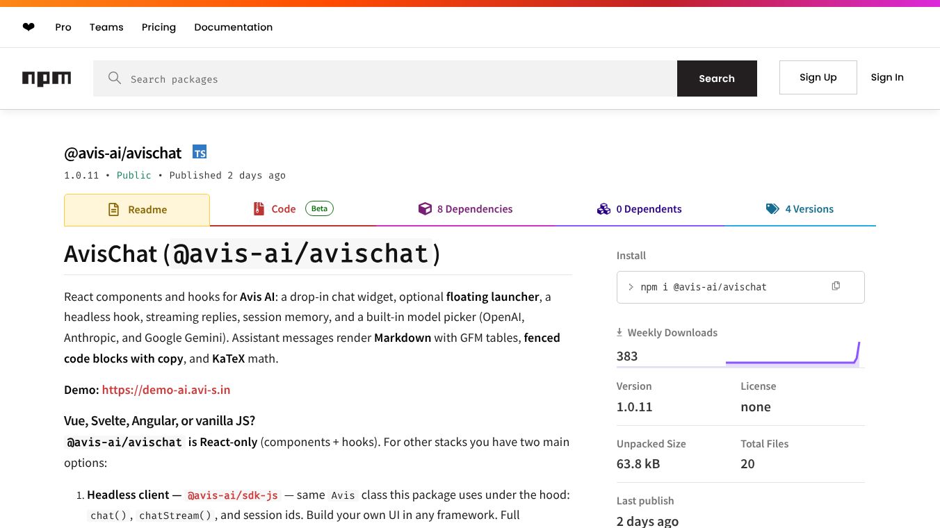
Task: Click the TypeScript badge beside the package name
Action: [x=200, y=151]
